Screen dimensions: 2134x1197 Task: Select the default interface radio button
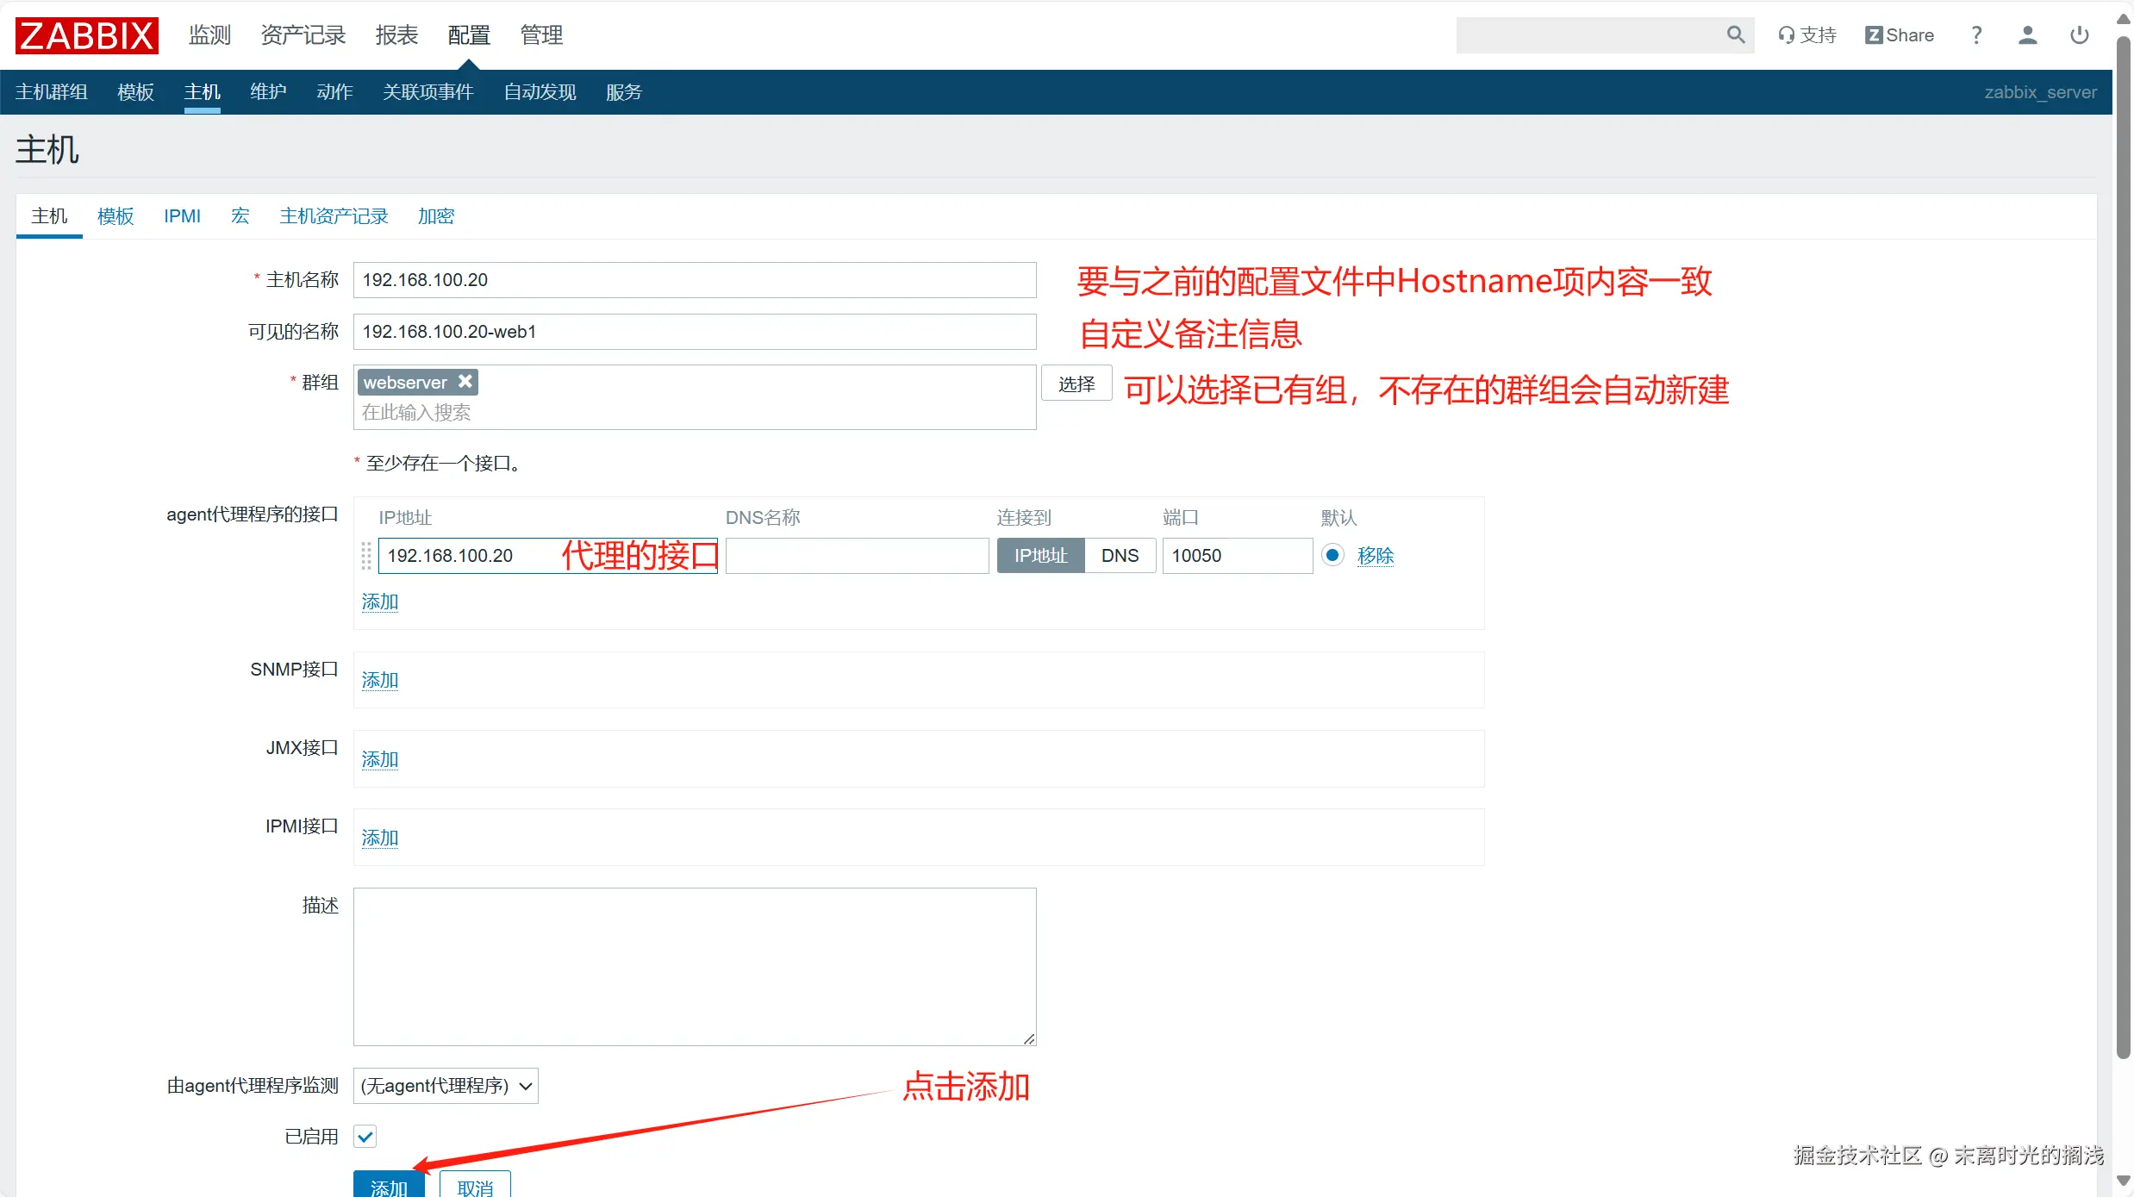1332,555
